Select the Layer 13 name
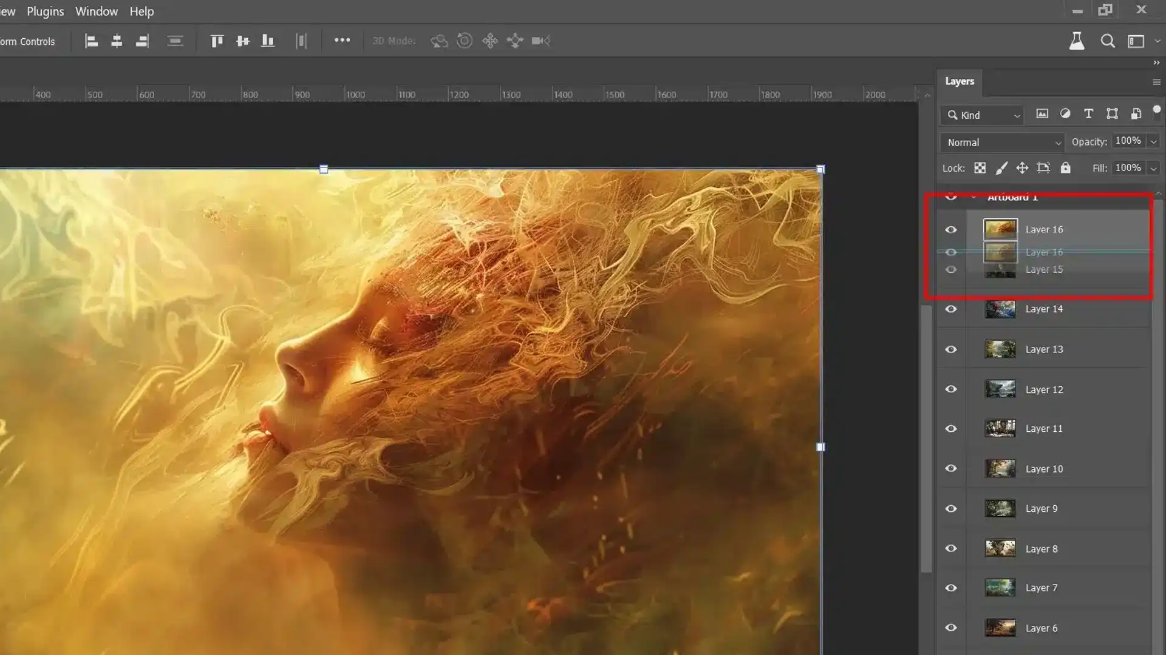This screenshot has width=1166, height=655. tap(1044, 349)
